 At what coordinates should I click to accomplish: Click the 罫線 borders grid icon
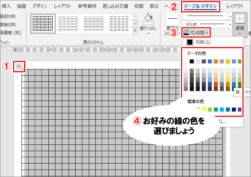(x=240, y=19)
